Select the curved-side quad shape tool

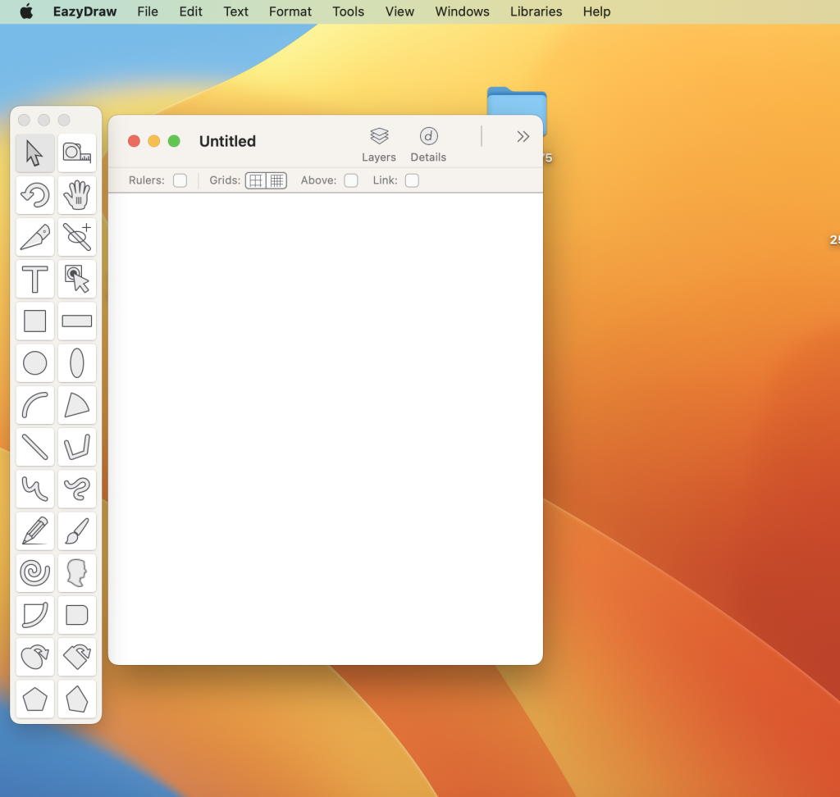pos(34,615)
